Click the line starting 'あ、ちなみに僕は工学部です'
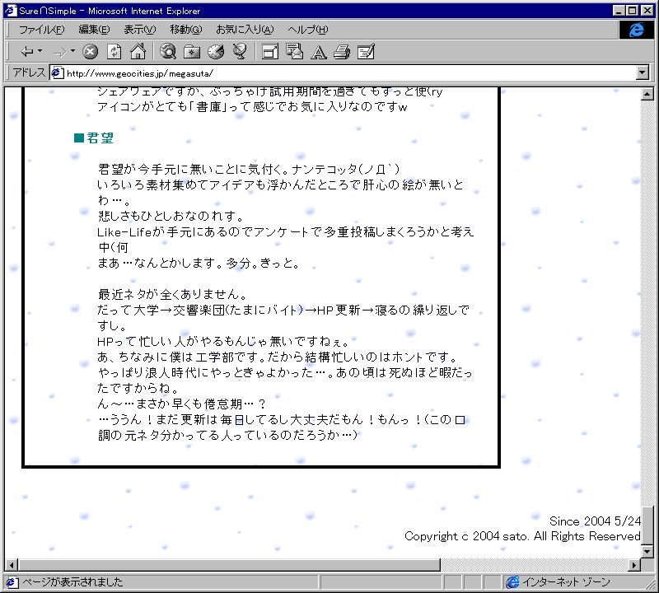659x593 pixels. [278, 357]
